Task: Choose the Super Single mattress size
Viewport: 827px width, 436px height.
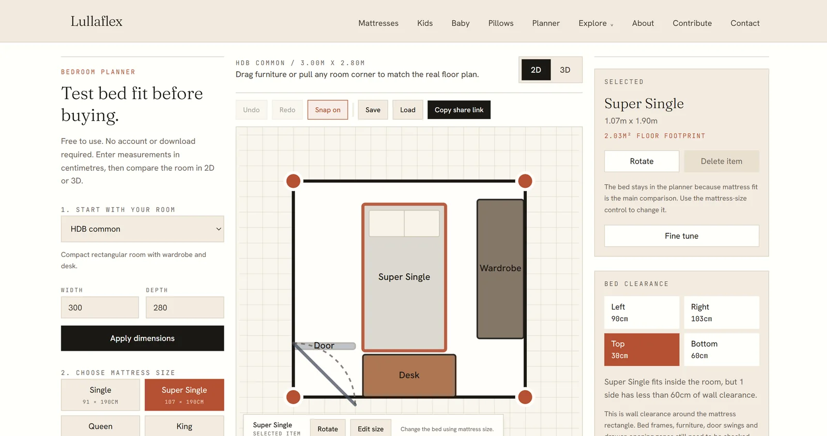Action: 185,395
